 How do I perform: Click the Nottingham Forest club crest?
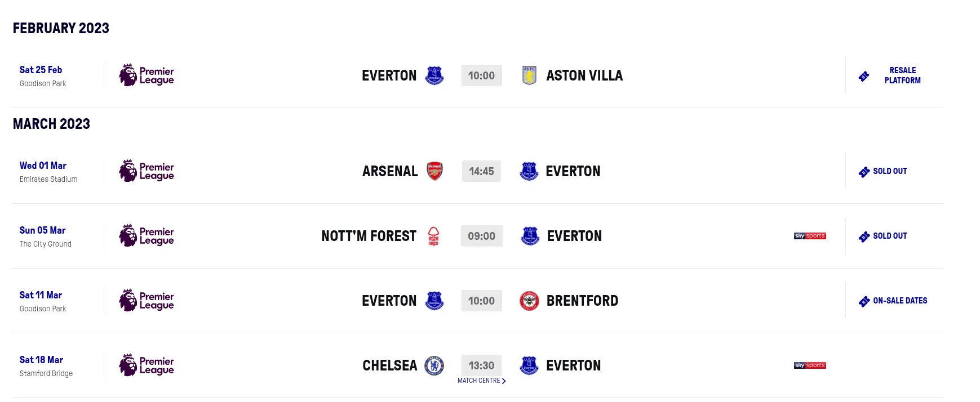pos(433,236)
